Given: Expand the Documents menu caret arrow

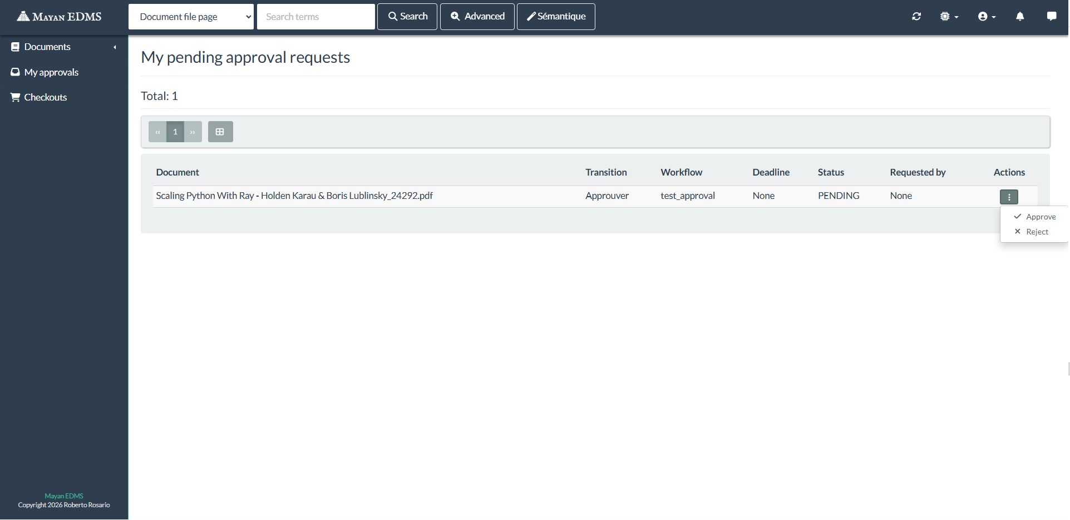Looking at the screenshot, I should [x=115, y=47].
